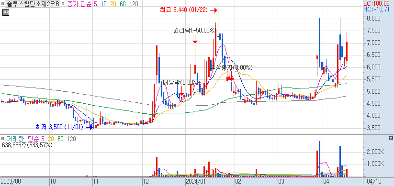Click the 최고 8,440 (01/22) annotation
Screen dimensions: 394x186
[x=183, y=10]
